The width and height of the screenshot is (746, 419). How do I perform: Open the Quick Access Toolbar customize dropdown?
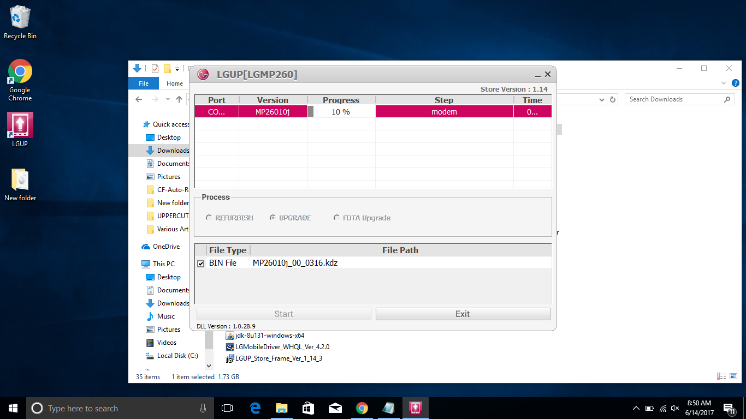tap(177, 69)
